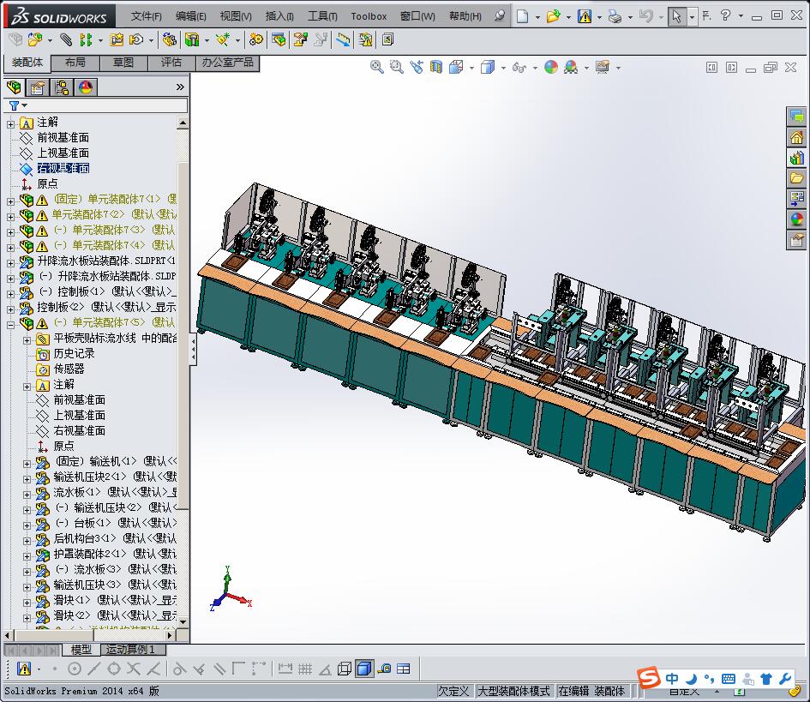Click the Zoom to Fit icon

point(376,67)
